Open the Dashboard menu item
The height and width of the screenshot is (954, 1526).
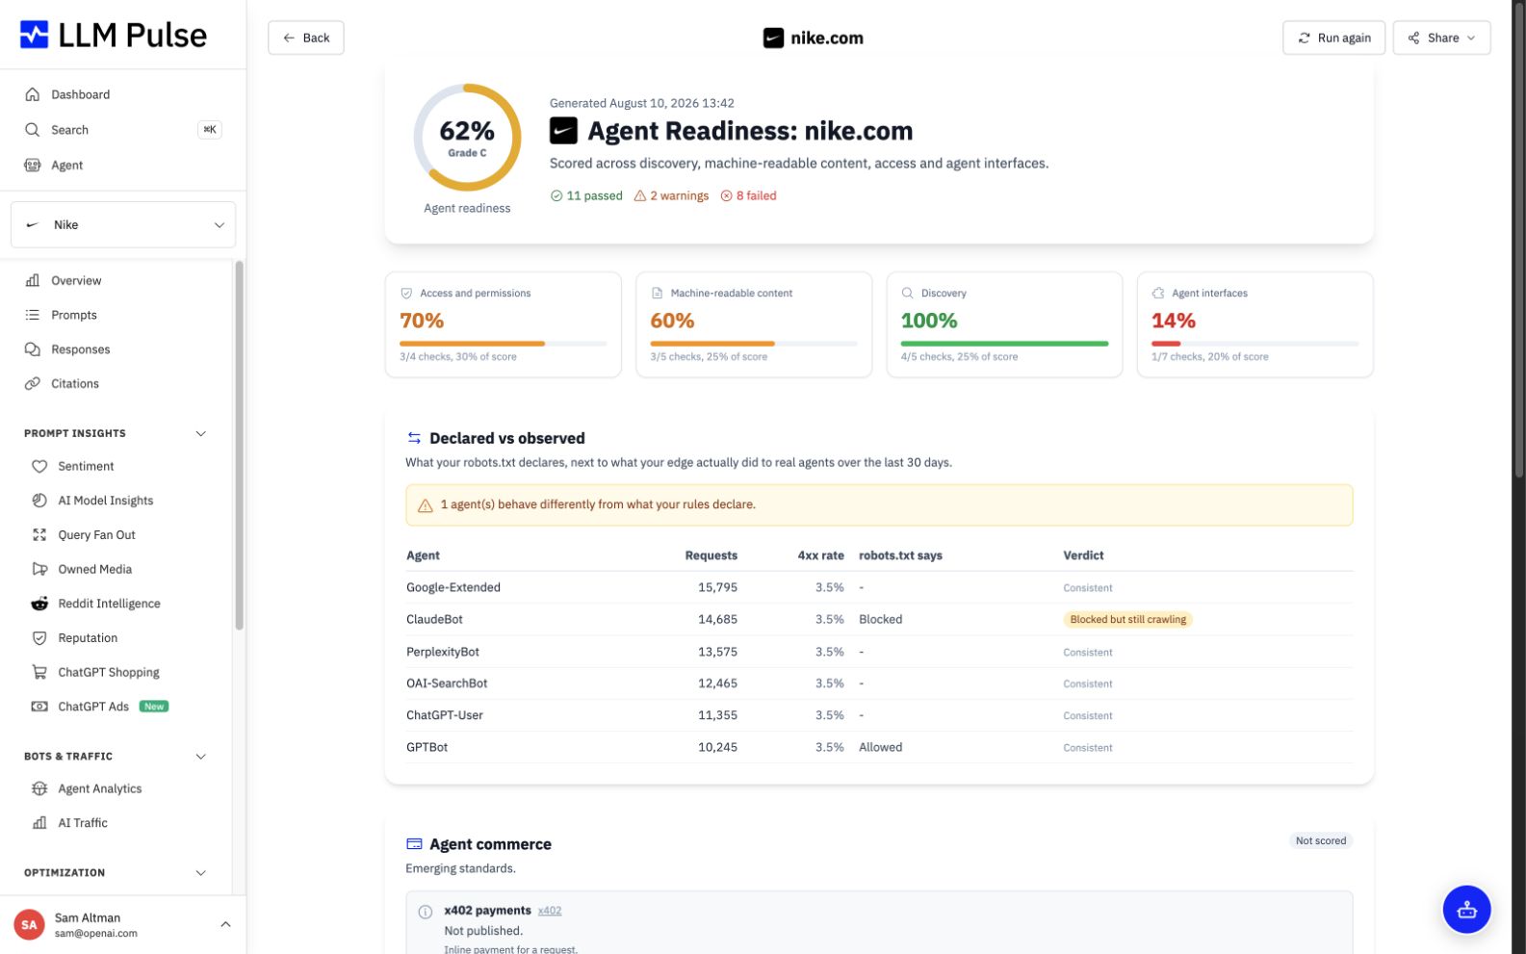(80, 94)
